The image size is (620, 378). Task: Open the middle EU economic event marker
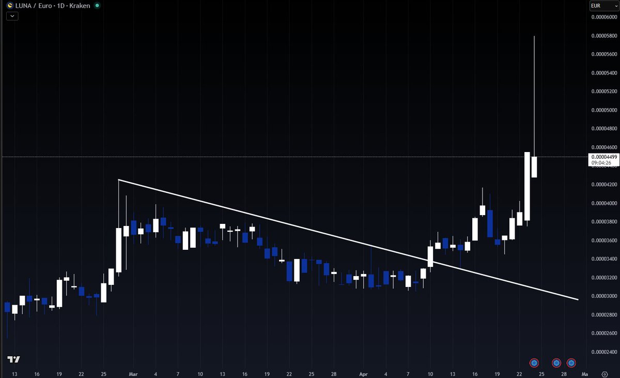coord(556,362)
